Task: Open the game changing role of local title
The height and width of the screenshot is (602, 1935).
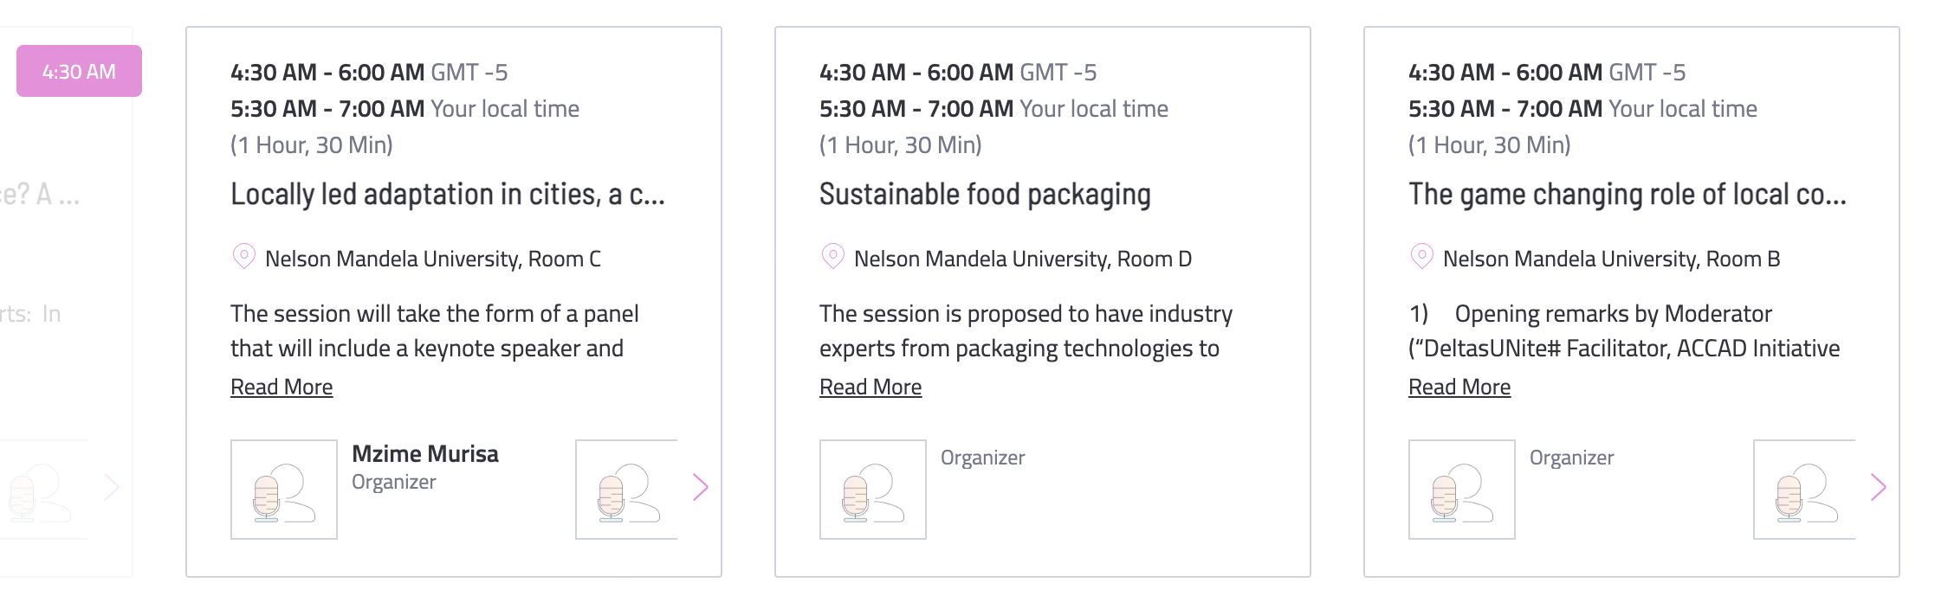Action: click(1628, 195)
